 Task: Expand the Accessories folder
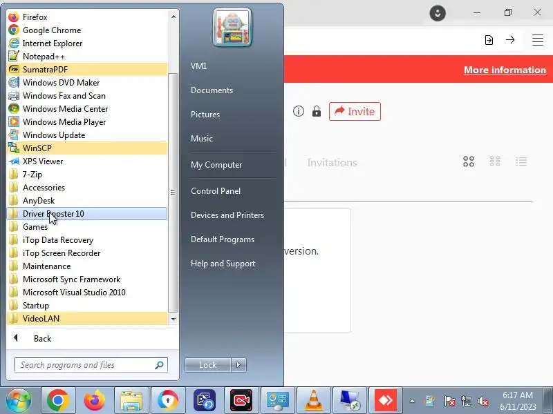tap(87, 187)
